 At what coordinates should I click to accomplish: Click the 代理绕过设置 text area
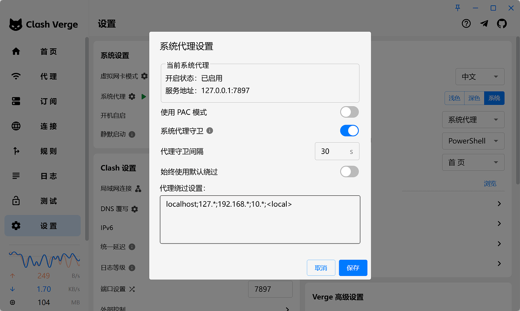pyautogui.click(x=260, y=220)
